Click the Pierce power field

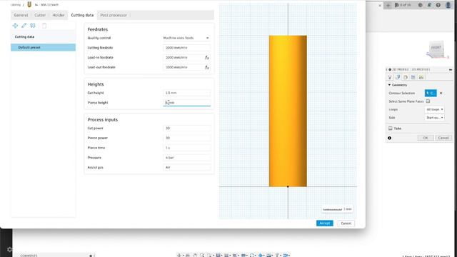(186, 138)
